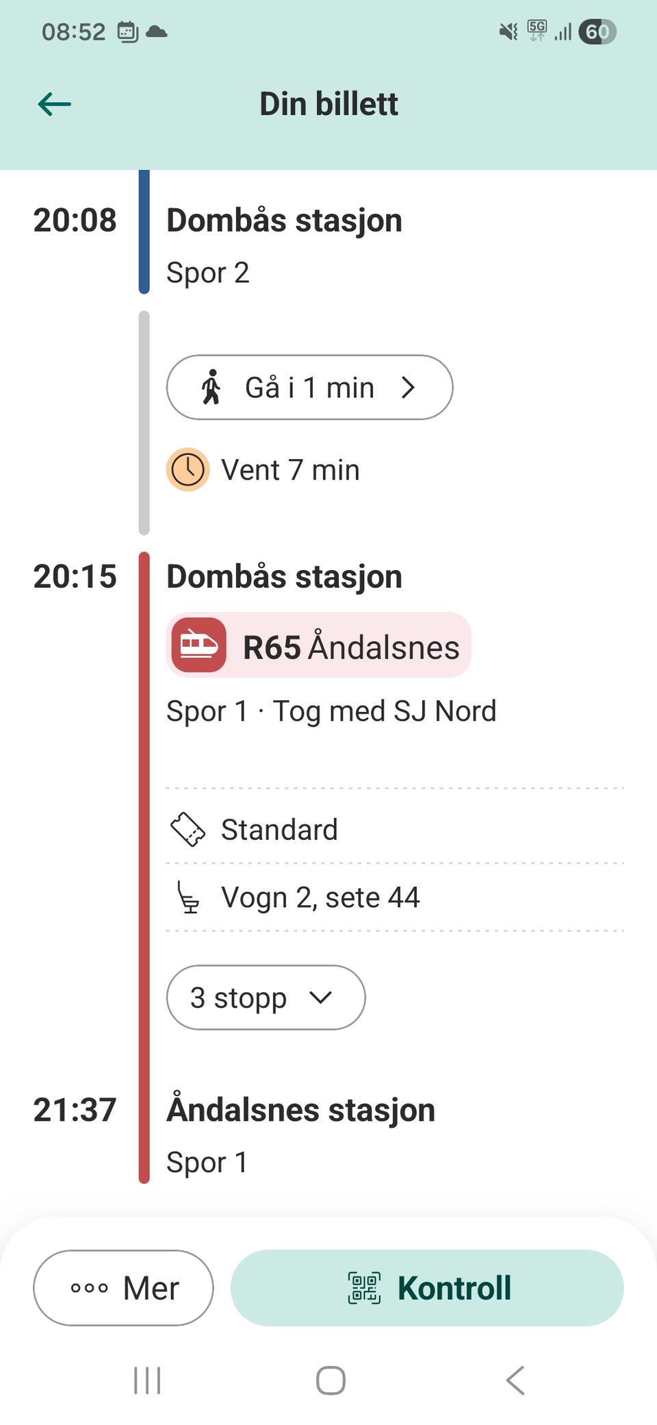
Task: Open the Mer options menu
Action: (x=123, y=1288)
